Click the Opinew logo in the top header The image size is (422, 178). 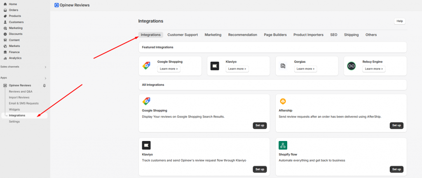click(x=56, y=5)
